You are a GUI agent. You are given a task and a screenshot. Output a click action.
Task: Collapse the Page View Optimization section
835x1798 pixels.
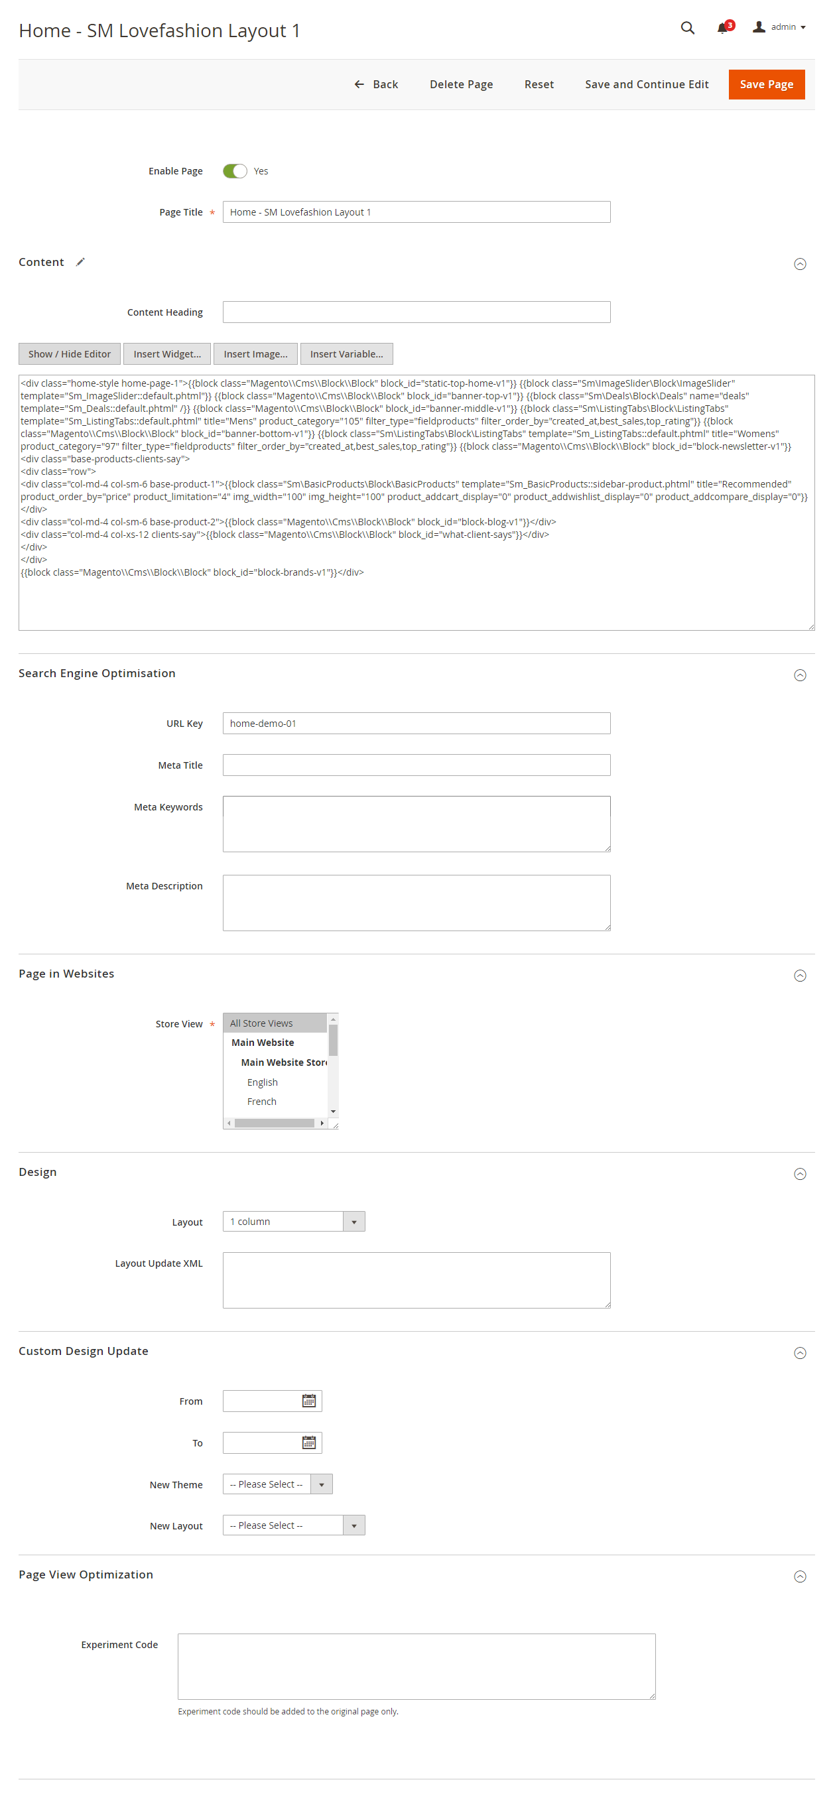click(x=800, y=1576)
